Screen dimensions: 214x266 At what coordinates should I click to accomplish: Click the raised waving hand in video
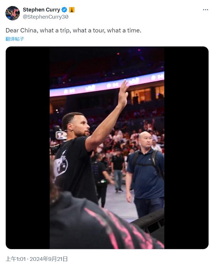pyautogui.click(x=124, y=93)
